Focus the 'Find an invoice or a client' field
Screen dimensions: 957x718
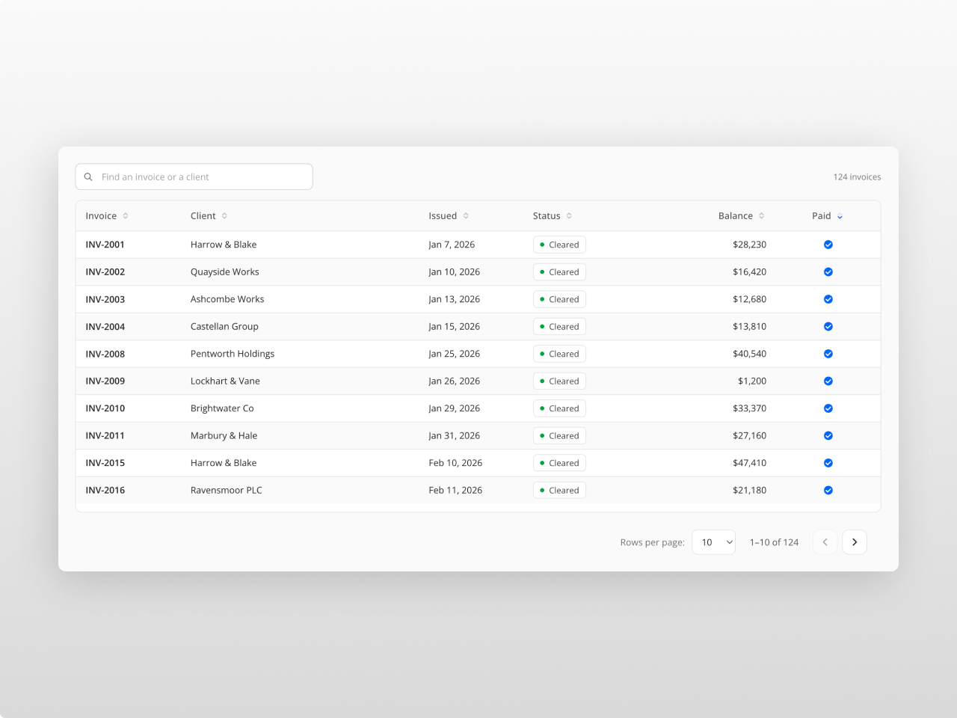(194, 177)
